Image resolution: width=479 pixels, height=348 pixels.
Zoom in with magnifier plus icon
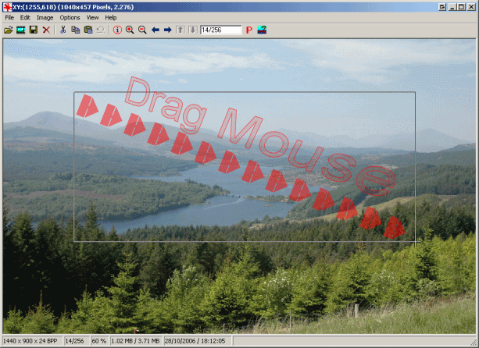130,30
